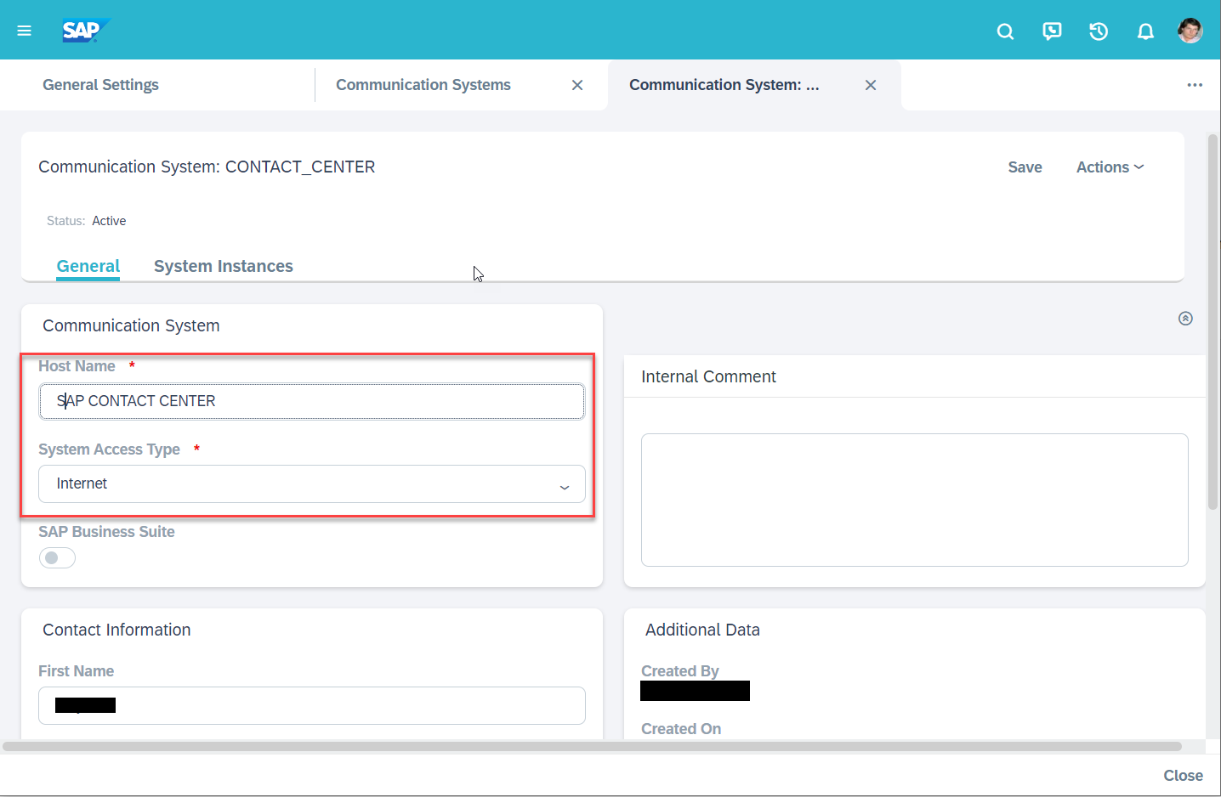Open the notifications bell
Viewport: 1221px width, 797px height.
coord(1145,31)
